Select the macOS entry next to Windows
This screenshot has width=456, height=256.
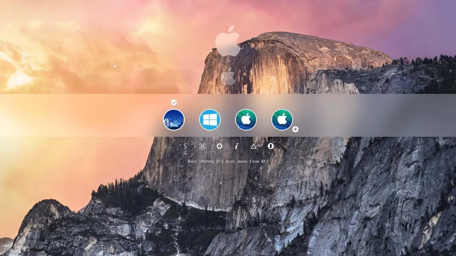pos(246,120)
